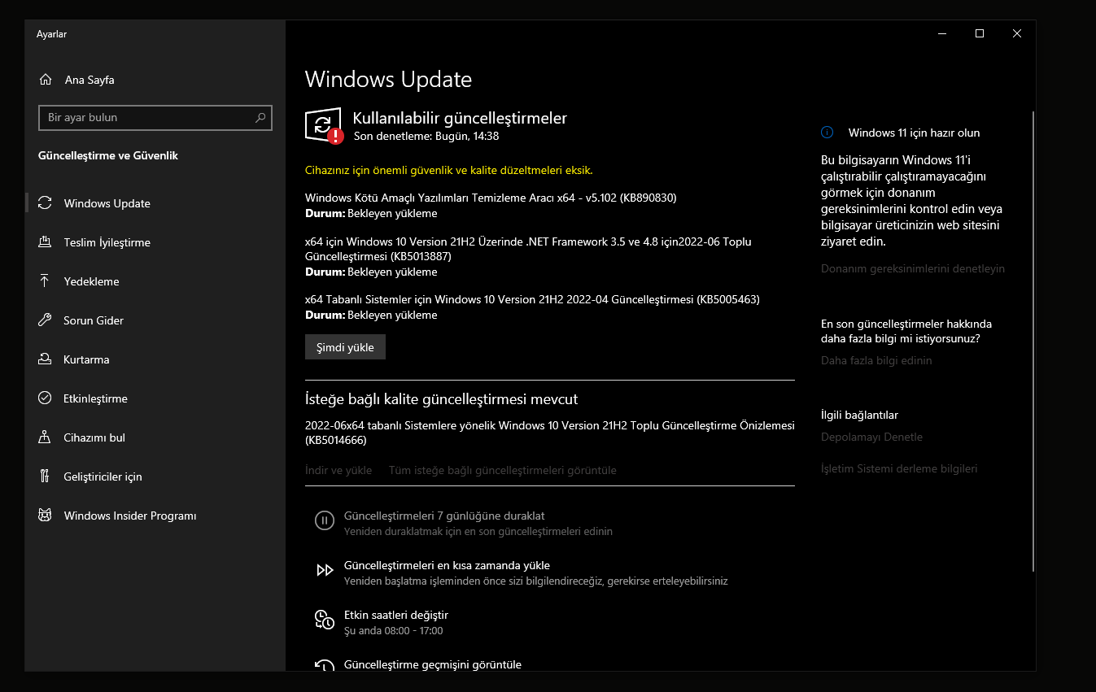Image resolution: width=1096 pixels, height=692 pixels.
Task: Click 'Durum: Bekleyen yükleme' under the KB5005463 entry
Action: pos(371,315)
